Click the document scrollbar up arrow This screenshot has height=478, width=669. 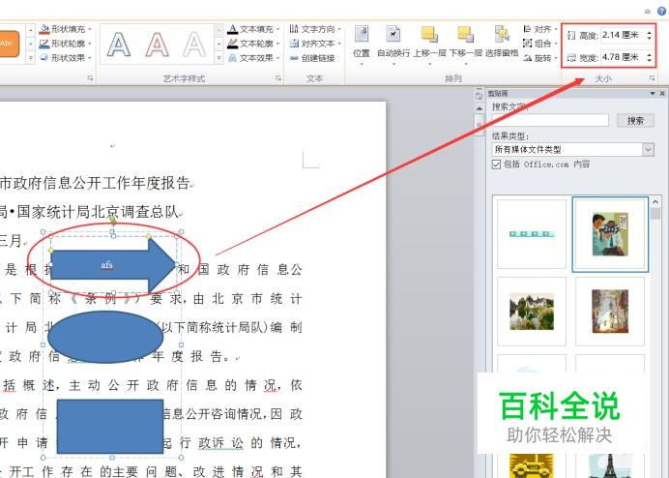point(480,108)
